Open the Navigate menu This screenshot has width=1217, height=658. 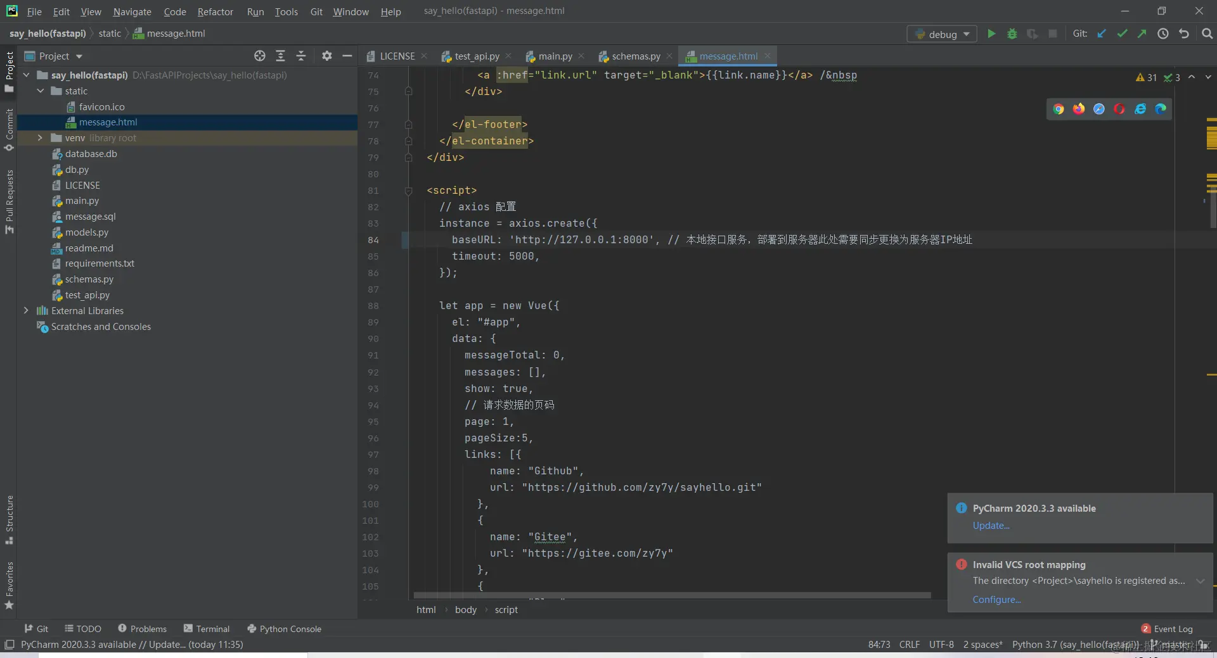(x=132, y=11)
